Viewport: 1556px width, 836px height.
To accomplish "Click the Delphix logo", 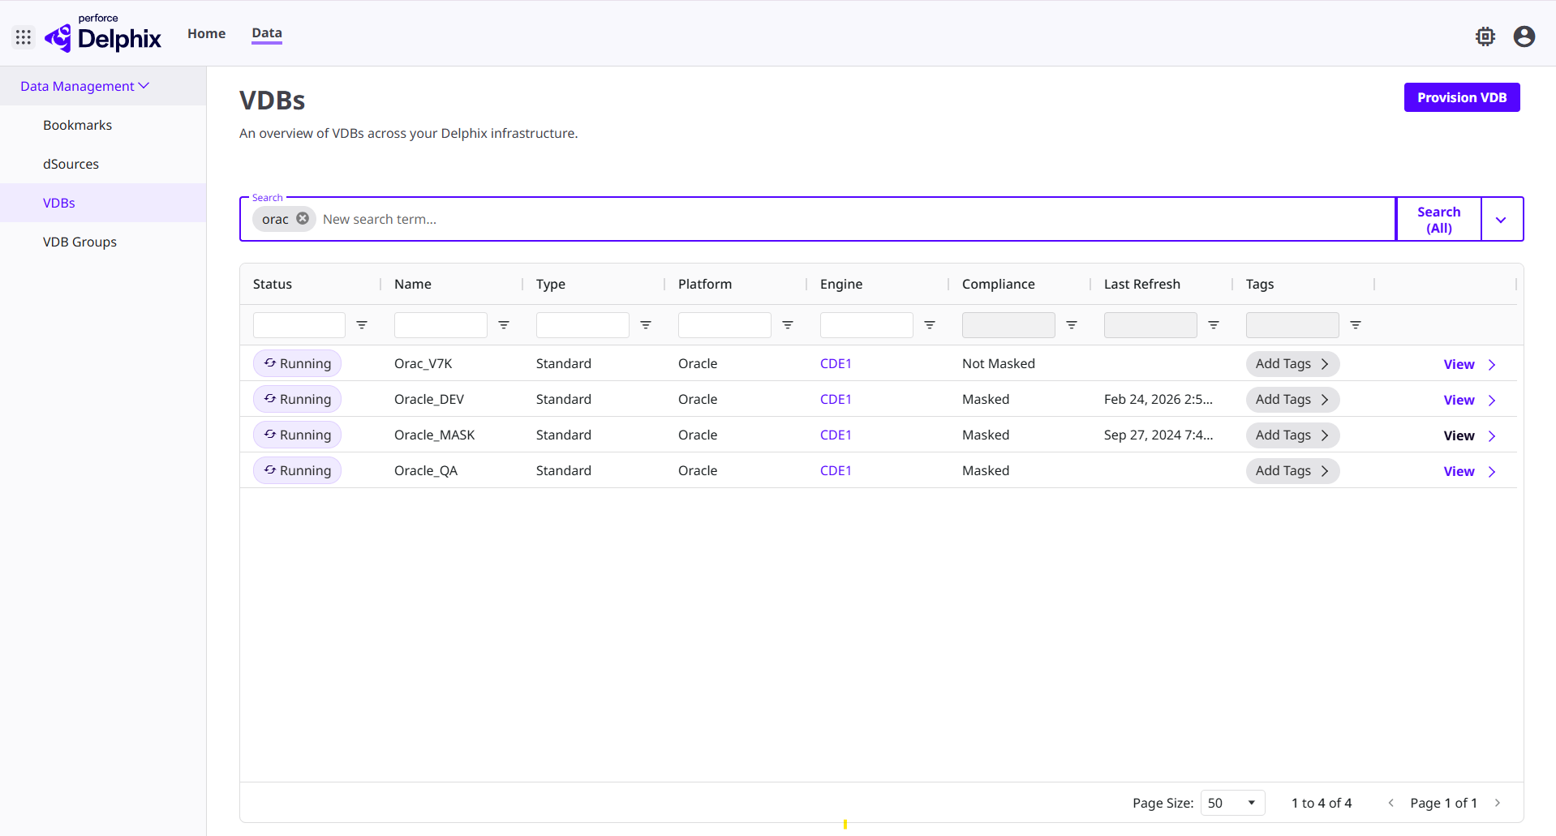I will [102, 36].
